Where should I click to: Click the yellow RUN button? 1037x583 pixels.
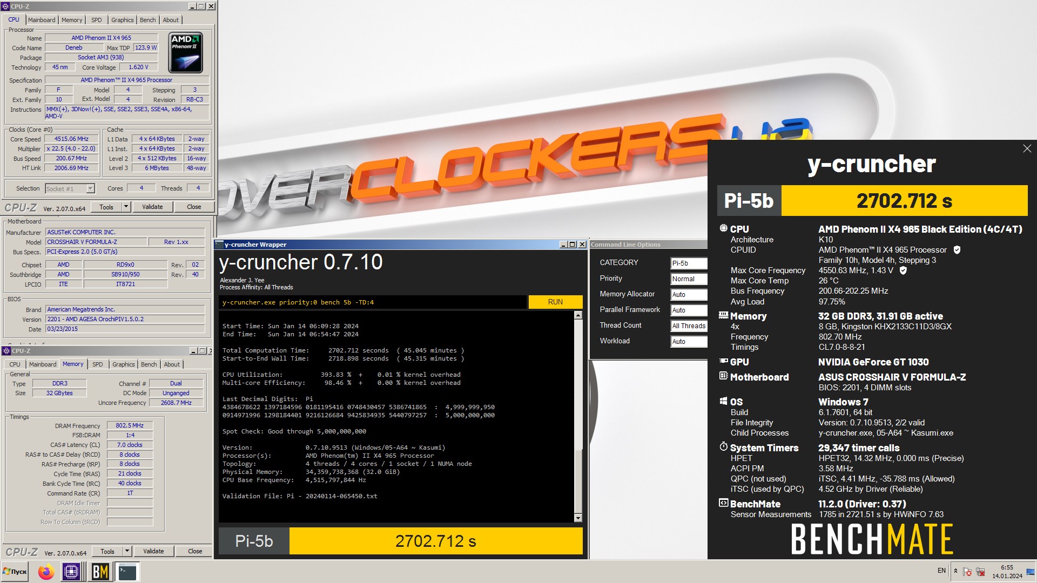(x=555, y=302)
